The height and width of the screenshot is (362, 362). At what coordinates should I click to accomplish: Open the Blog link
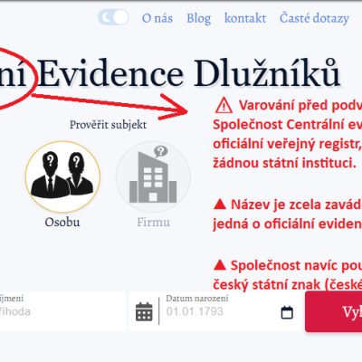[199, 19]
